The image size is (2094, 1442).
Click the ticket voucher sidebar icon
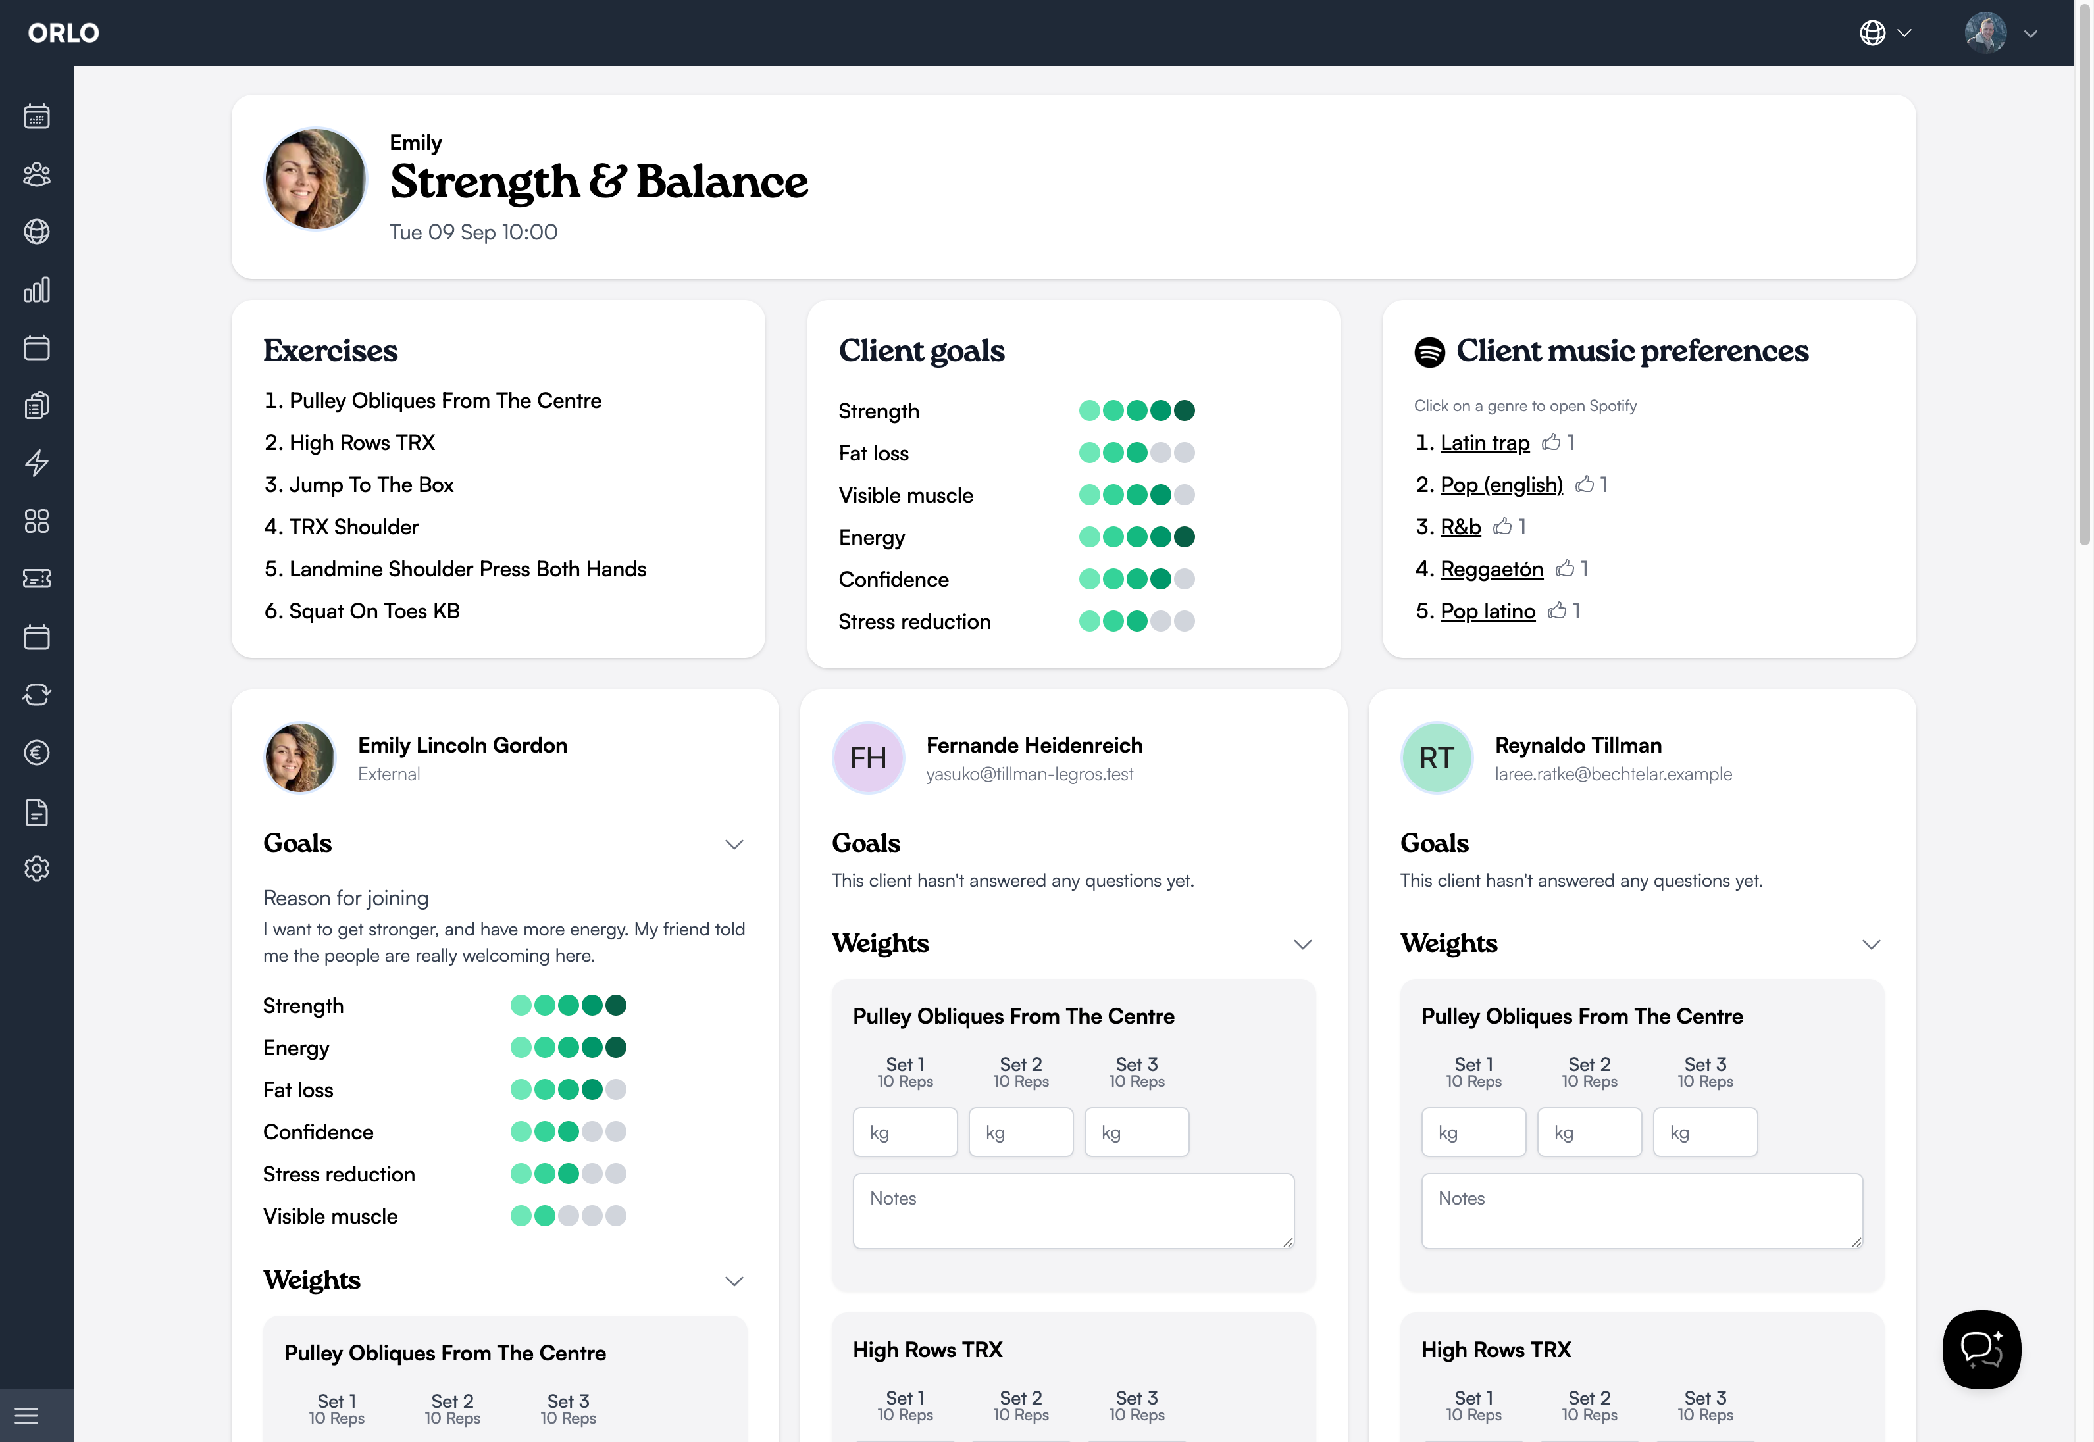click(x=36, y=578)
